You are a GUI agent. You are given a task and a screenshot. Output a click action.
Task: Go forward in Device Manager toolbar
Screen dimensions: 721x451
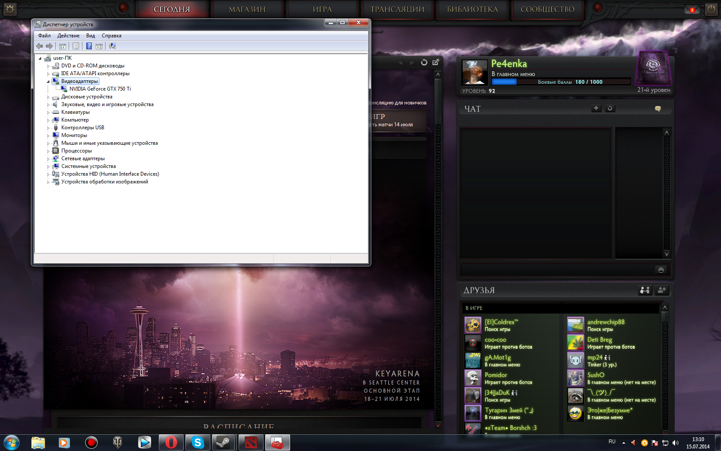(49, 46)
